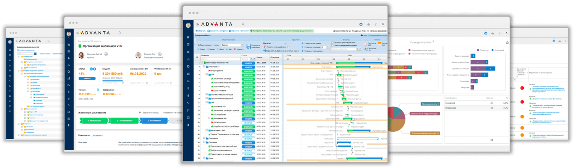Click the search magnifier in the Gantt window header

[243, 24]
